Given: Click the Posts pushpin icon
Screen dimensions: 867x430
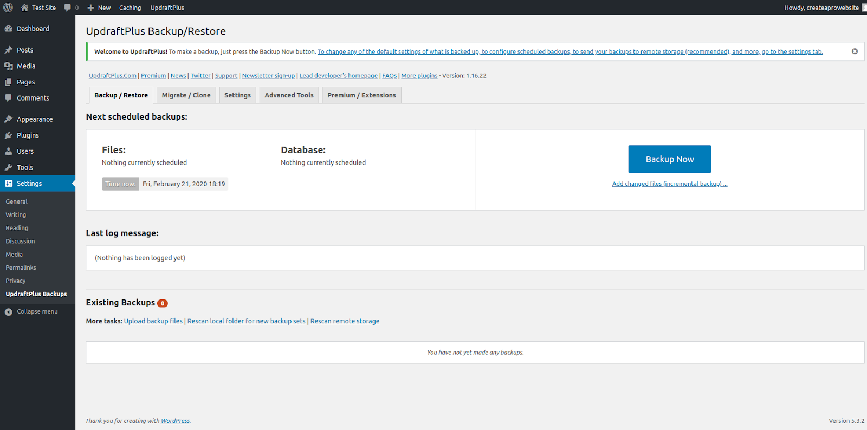Looking at the screenshot, I should (x=9, y=50).
